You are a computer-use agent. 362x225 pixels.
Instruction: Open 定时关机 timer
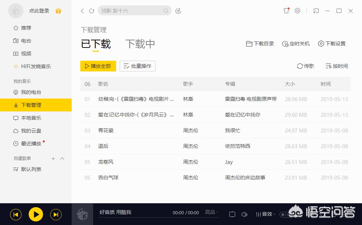[x=296, y=44]
